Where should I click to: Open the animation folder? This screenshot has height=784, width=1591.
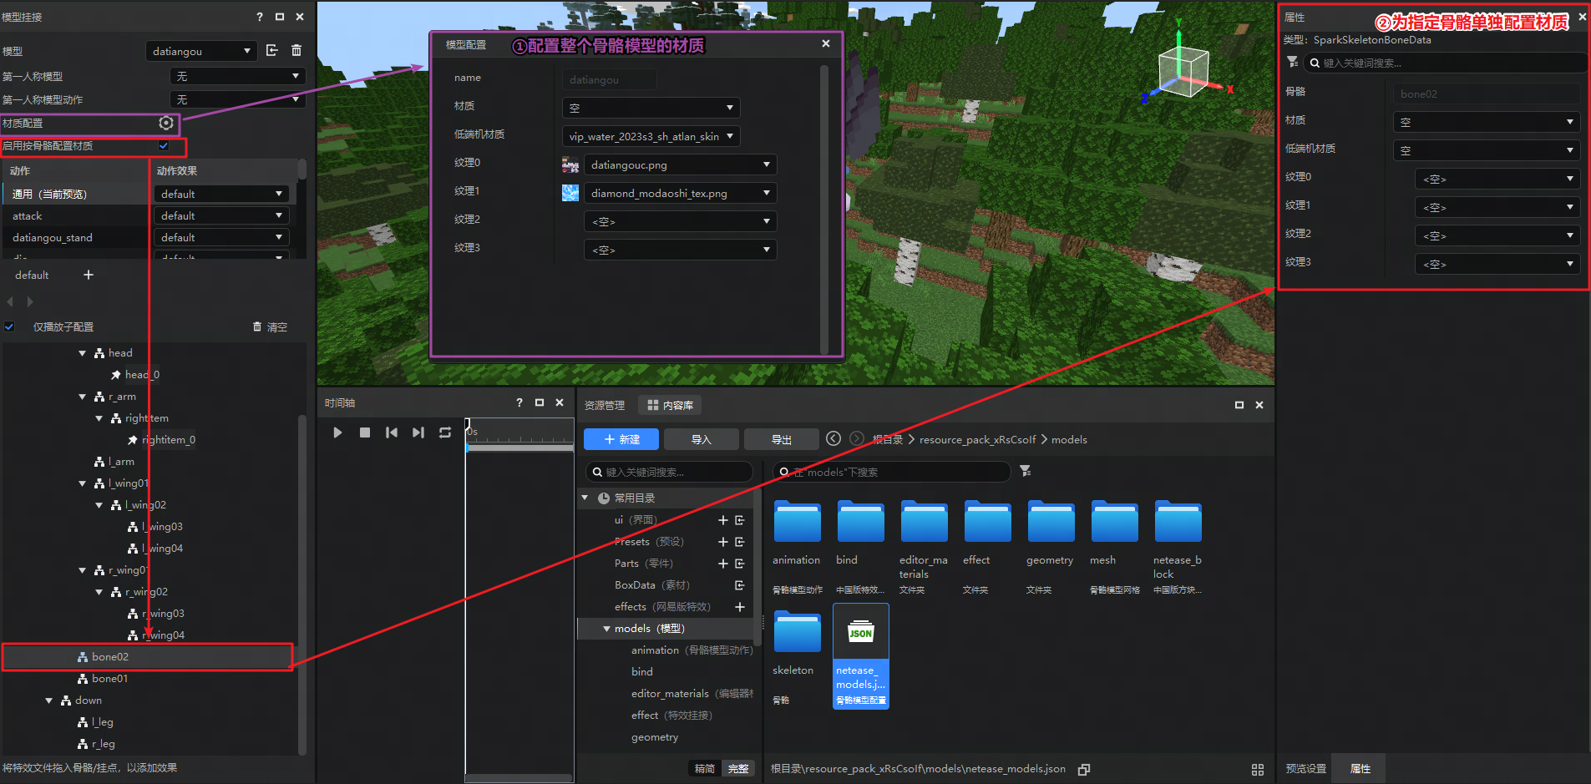pos(797,524)
